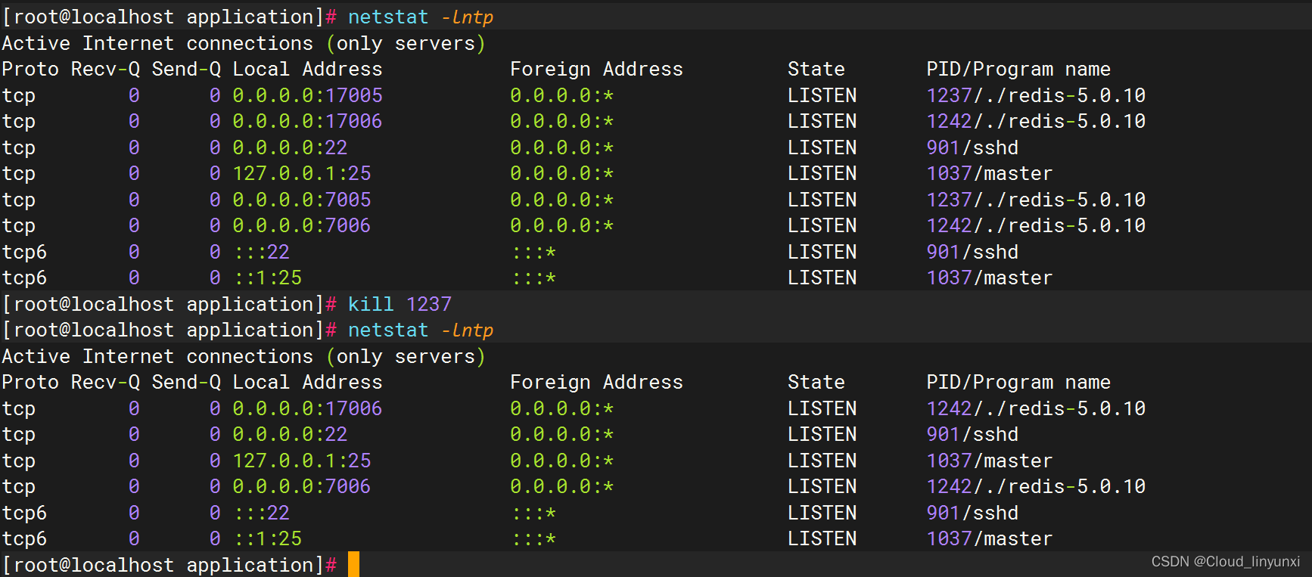
Task: Click 1242/./redis-5.0.10 in 17006 row after kill
Action: [1036, 408]
